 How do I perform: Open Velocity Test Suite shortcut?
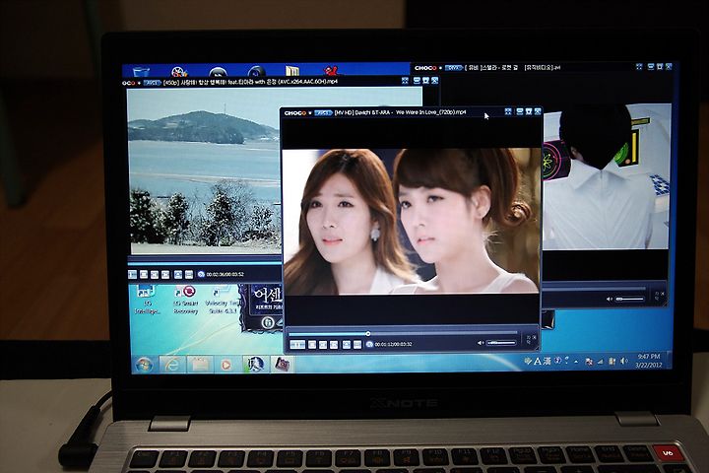point(222,300)
